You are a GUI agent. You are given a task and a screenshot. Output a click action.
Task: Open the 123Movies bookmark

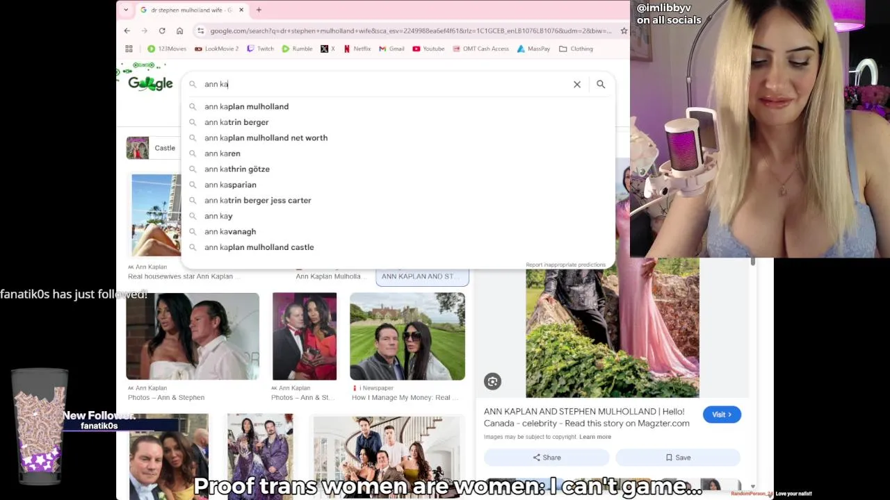[167, 49]
